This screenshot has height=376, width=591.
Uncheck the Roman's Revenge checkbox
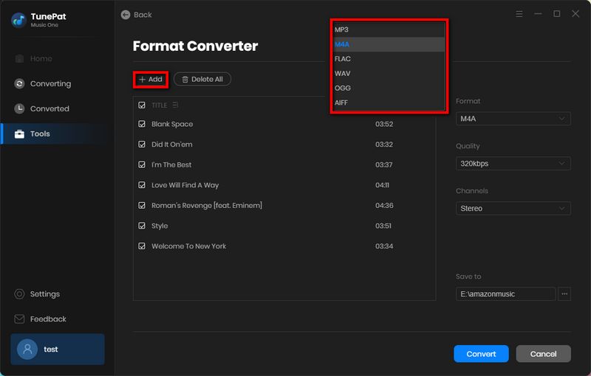[142, 205]
